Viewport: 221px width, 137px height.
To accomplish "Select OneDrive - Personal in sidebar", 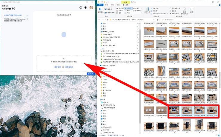I will pyautogui.click(x=108, y=66).
